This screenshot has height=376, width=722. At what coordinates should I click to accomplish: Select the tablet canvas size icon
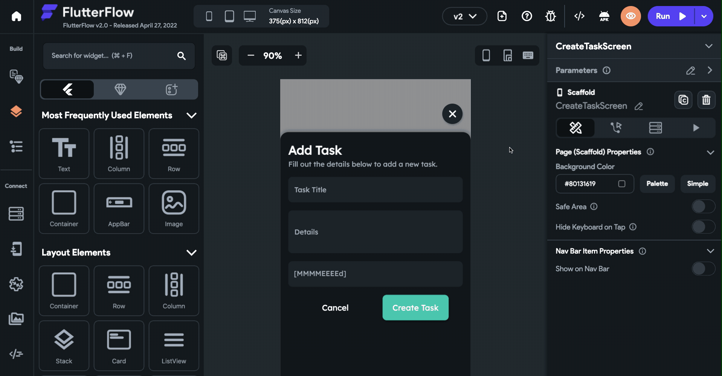tap(229, 16)
